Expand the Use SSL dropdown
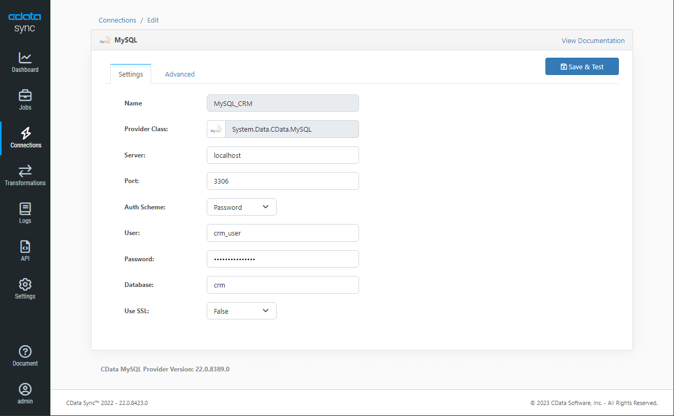Screen dimensions: 674x416 pyautogui.click(x=241, y=311)
